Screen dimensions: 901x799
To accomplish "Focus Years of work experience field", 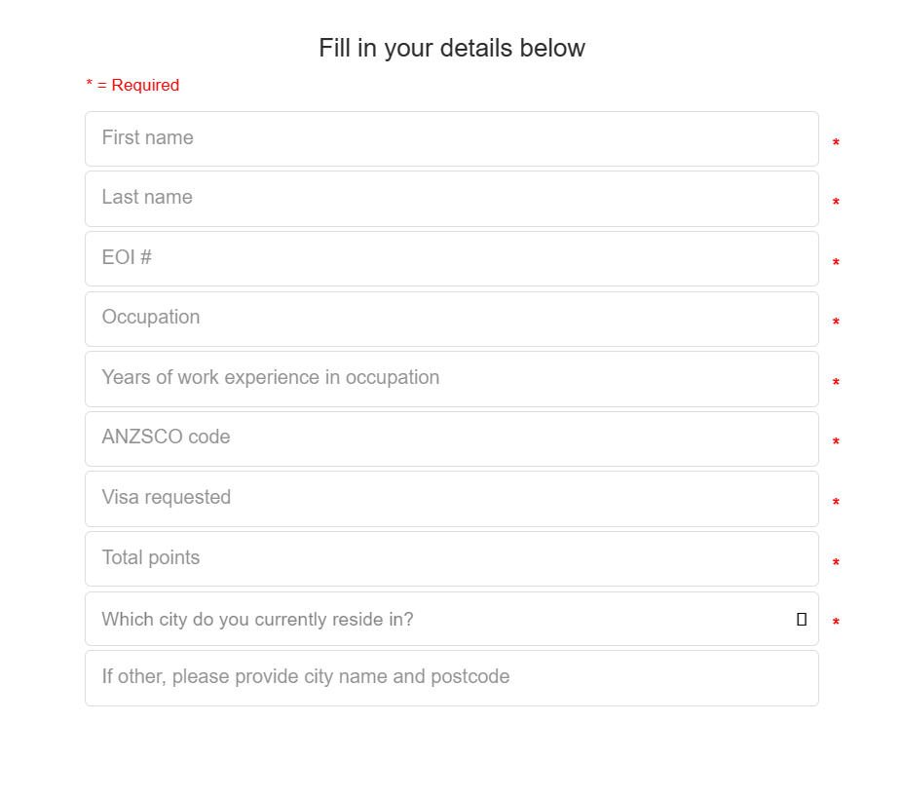I will coord(451,379).
